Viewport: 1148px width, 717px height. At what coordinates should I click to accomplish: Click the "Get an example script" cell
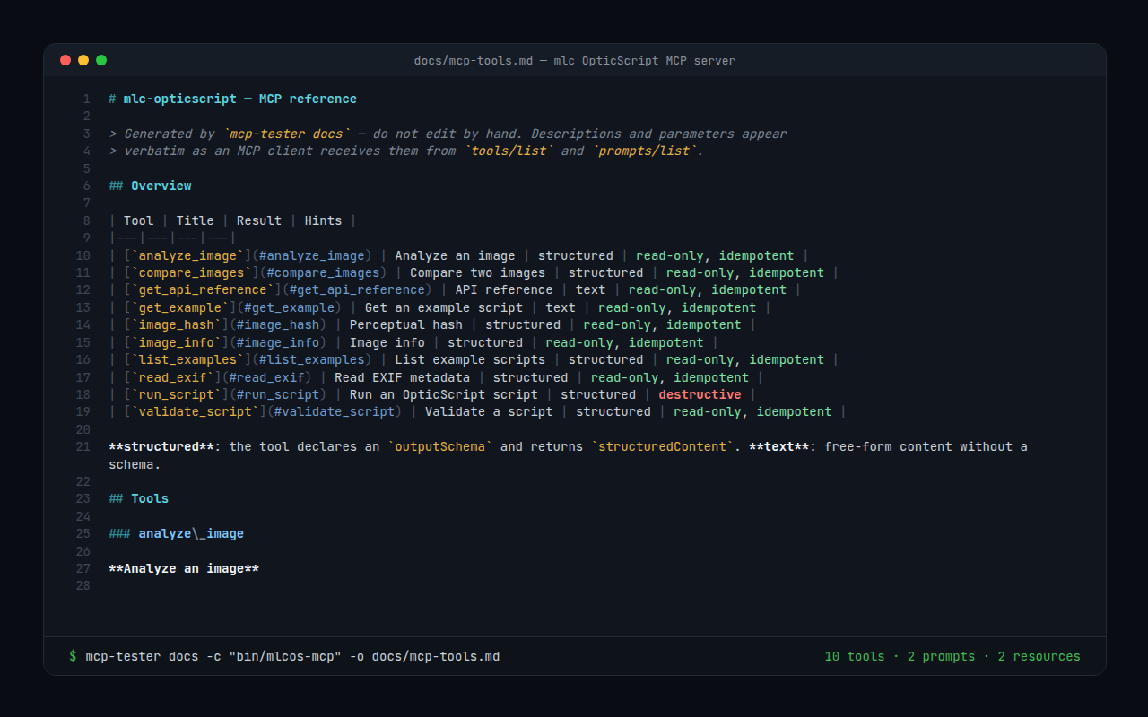click(x=444, y=307)
